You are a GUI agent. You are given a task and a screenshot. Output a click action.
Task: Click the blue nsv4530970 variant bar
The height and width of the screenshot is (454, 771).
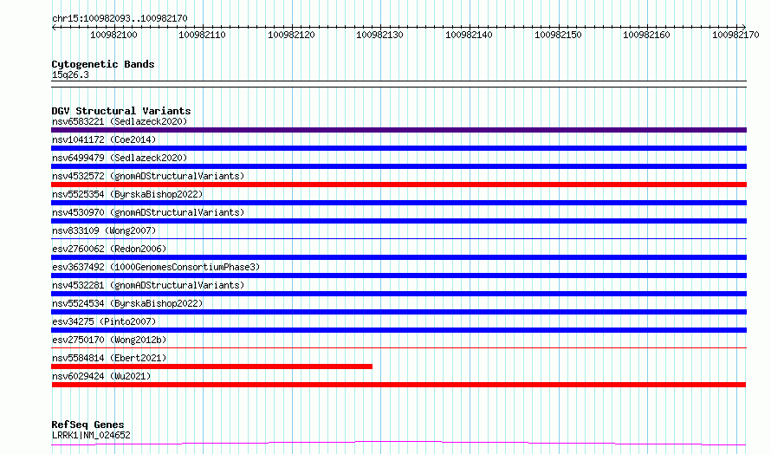point(398,221)
